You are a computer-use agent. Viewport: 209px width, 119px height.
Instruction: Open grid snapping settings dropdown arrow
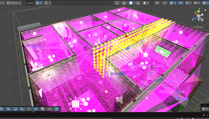pos(41,3)
